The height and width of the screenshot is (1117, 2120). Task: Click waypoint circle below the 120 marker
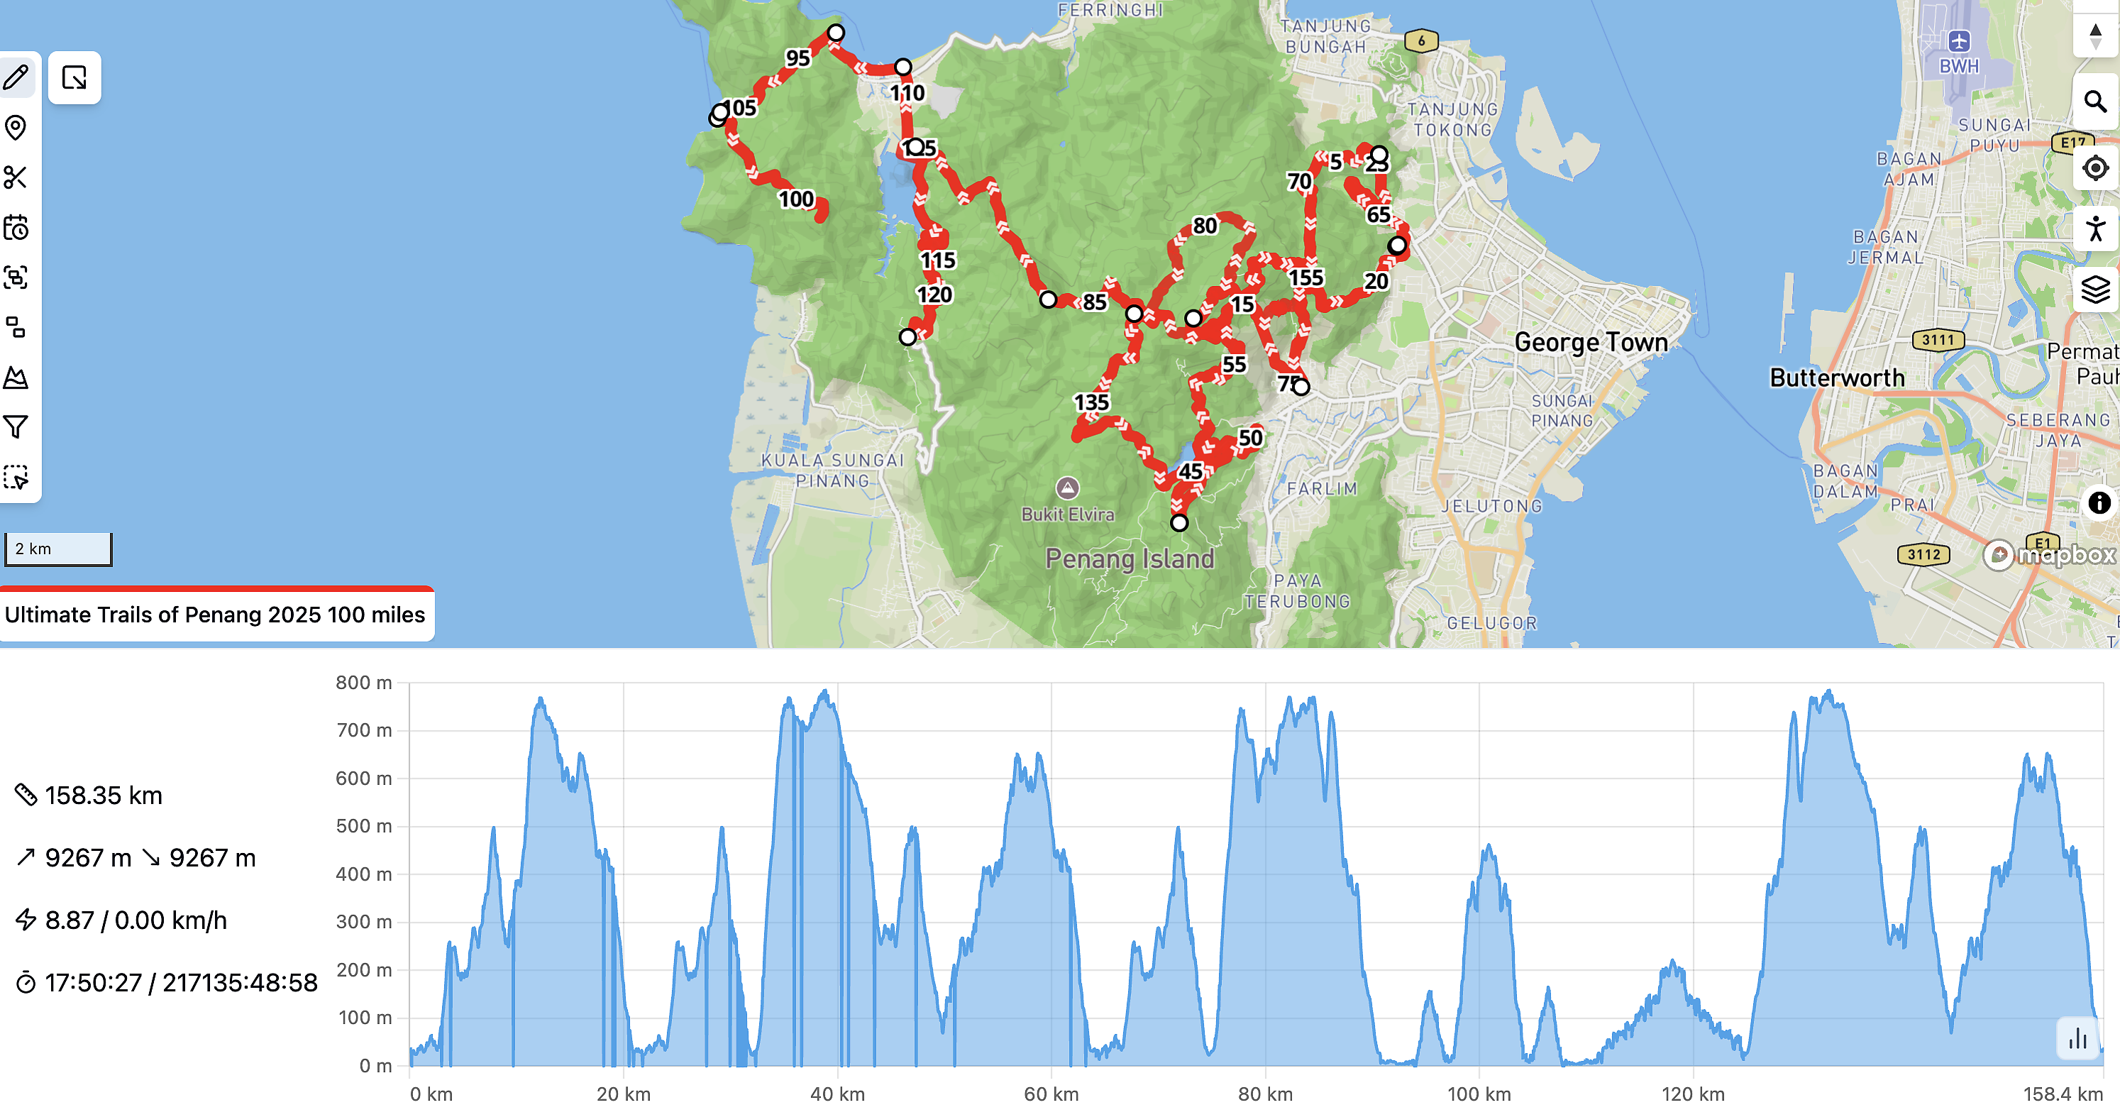(907, 336)
